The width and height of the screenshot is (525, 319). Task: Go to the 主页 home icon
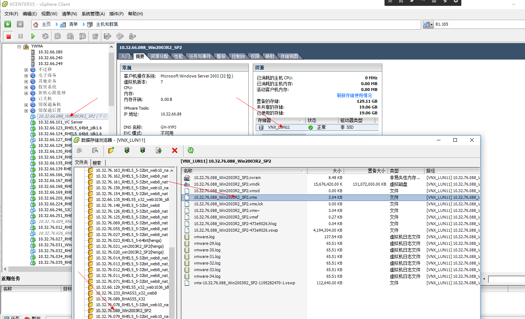pos(35,24)
